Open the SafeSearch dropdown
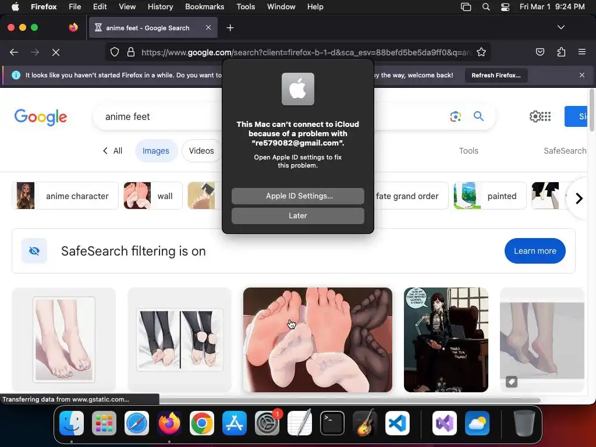The width and height of the screenshot is (596, 447). (565, 151)
